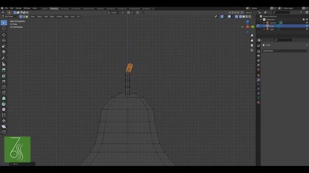
Task: Select the Rip Region tool
Action: [x=4, y=132]
